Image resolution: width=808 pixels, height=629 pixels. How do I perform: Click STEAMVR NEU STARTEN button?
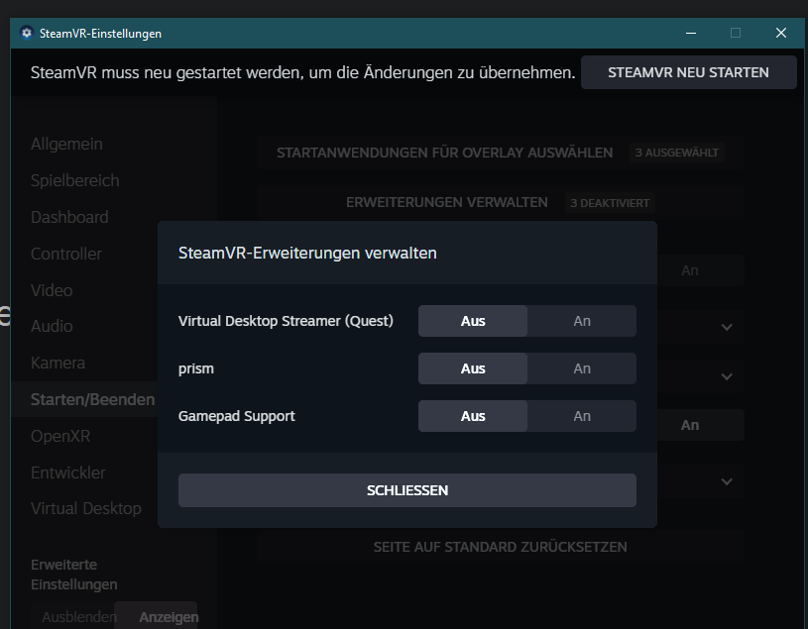click(688, 72)
